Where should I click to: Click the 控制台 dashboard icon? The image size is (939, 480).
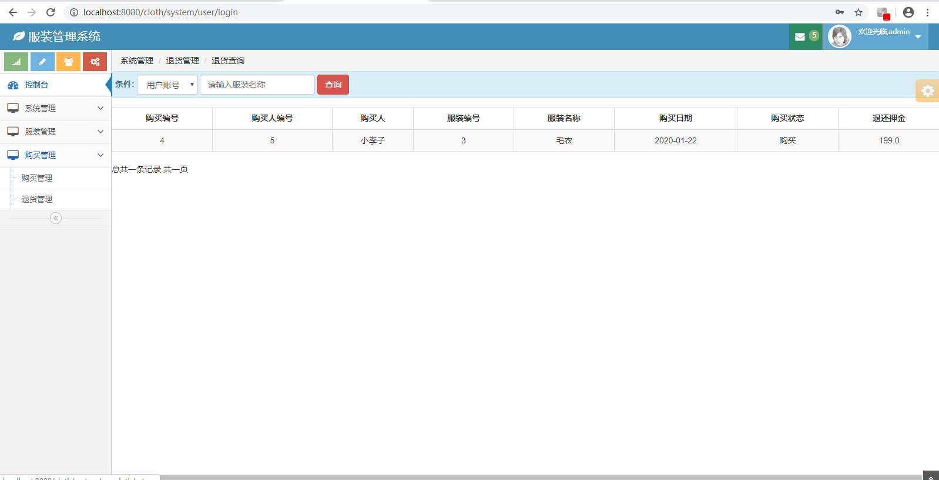13,85
